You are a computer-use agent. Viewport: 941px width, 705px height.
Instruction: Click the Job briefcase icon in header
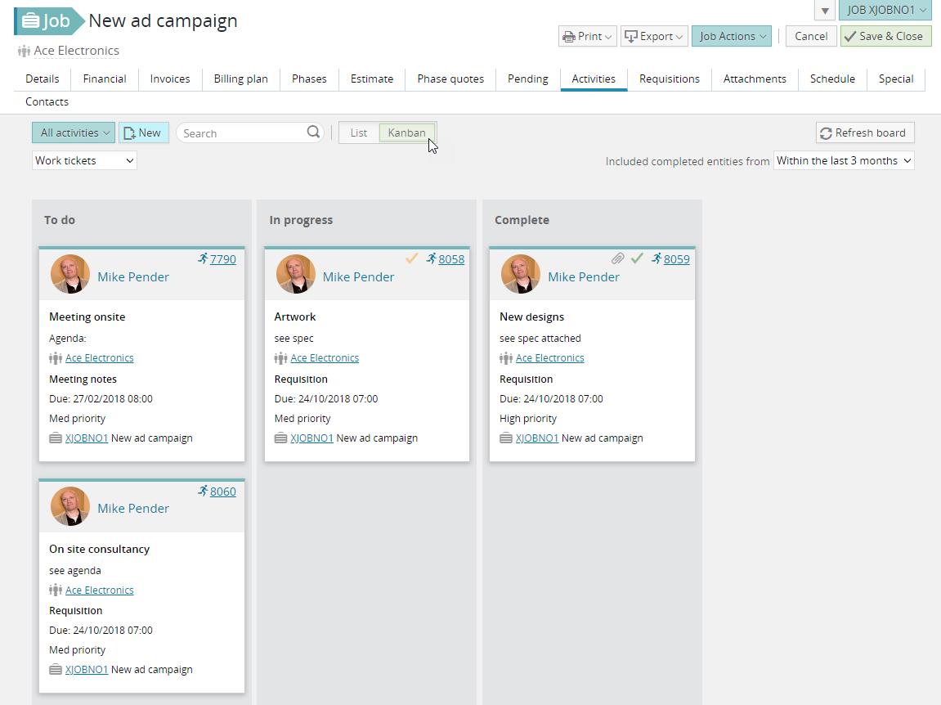point(31,21)
